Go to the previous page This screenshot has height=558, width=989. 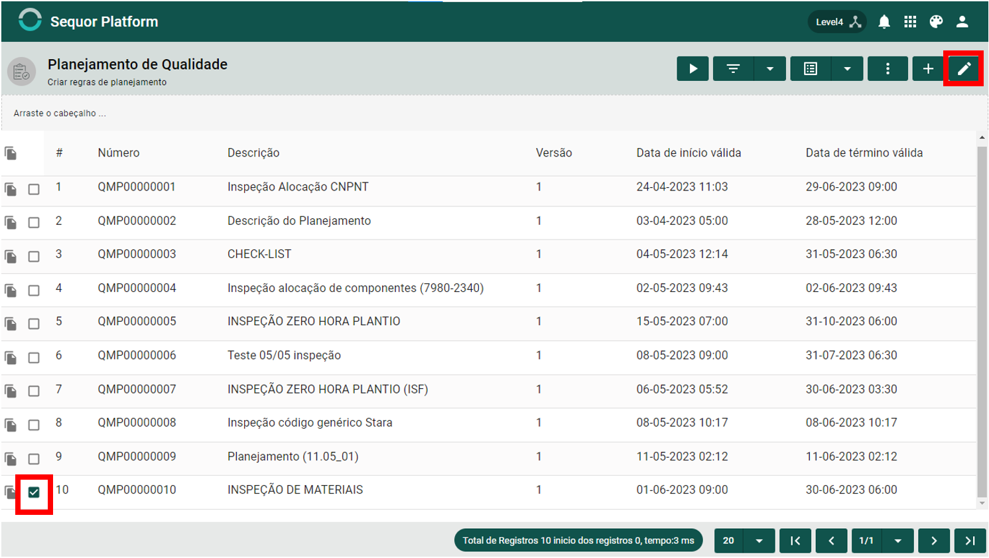click(831, 540)
